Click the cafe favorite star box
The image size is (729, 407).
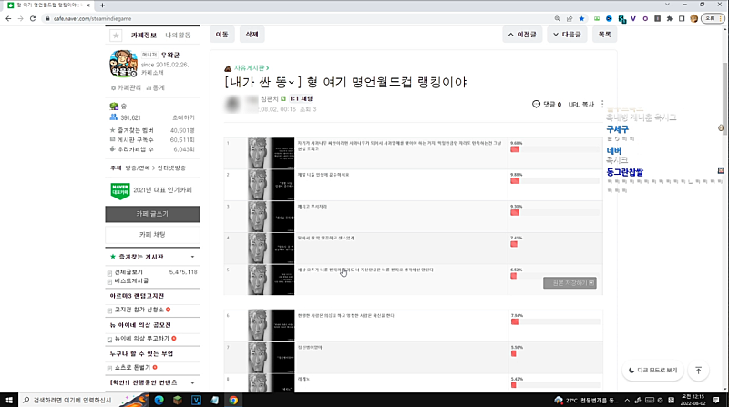click(x=116, y=36)
